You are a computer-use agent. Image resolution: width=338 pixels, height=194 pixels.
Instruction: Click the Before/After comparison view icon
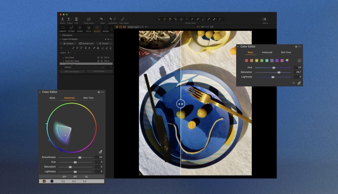[x=264, y=19]
